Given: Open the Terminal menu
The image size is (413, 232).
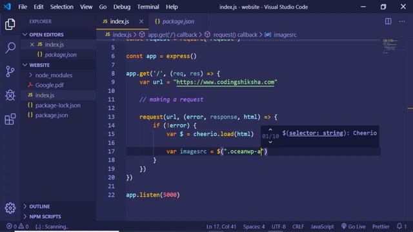Looking at the screenshot, I should coord(148,7).
